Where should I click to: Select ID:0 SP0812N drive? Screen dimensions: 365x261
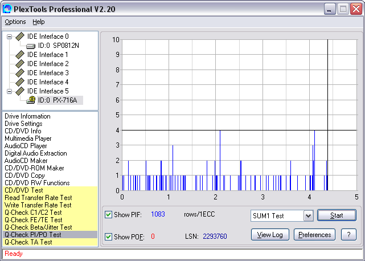point(59,46)
